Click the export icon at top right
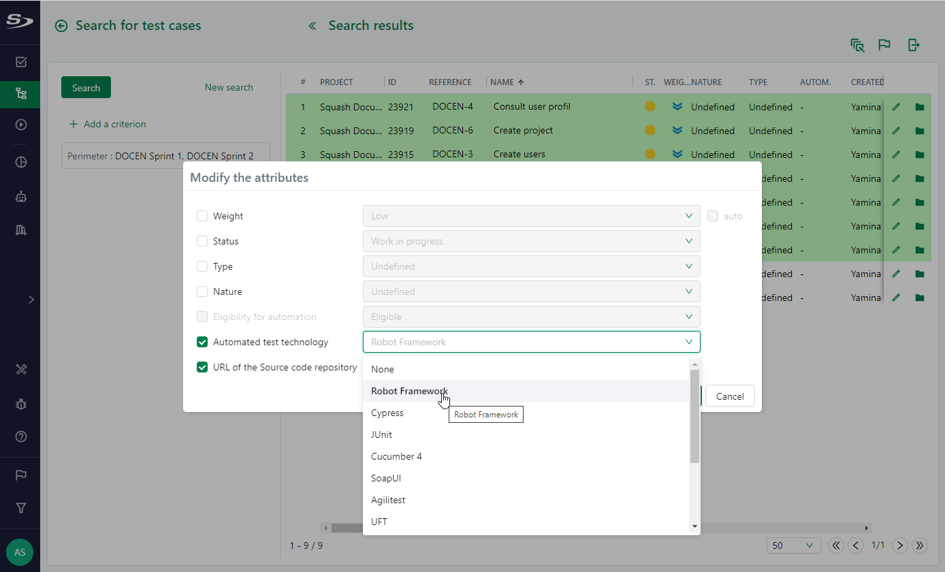The width and height of the screenshot is (945, 572). [914, 45]
